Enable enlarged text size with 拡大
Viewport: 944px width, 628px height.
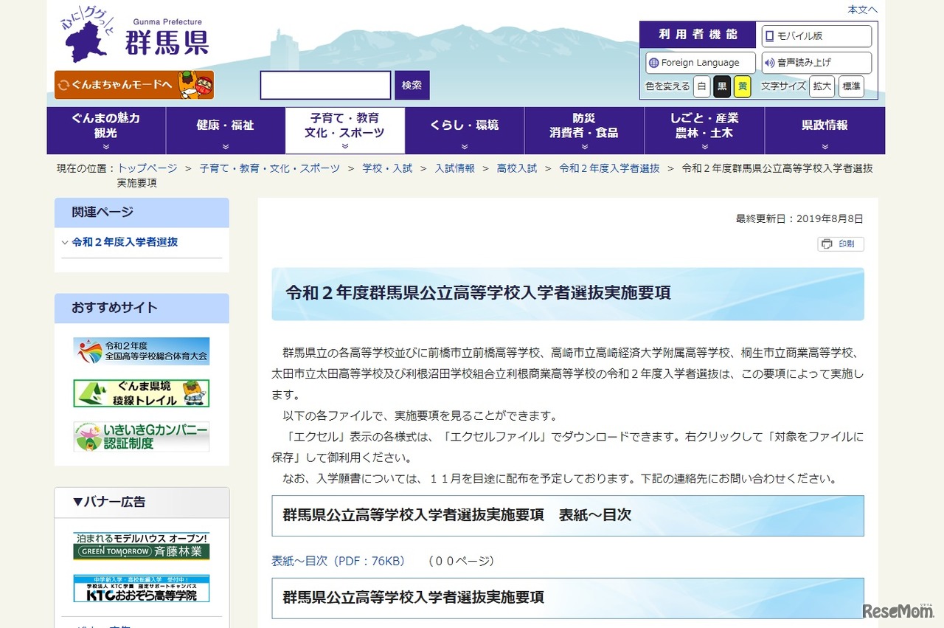click(821, 86)
